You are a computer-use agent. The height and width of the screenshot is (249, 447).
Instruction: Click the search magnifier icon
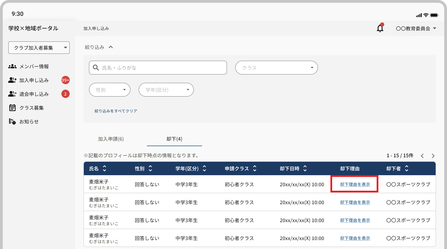click(x=96, y=68)
